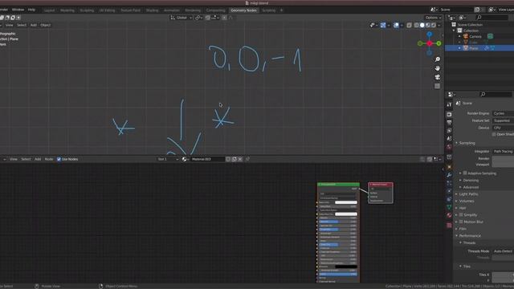Open the Physics properties tab icon
The image size is (514, 289).
click(x=449, y=191)
